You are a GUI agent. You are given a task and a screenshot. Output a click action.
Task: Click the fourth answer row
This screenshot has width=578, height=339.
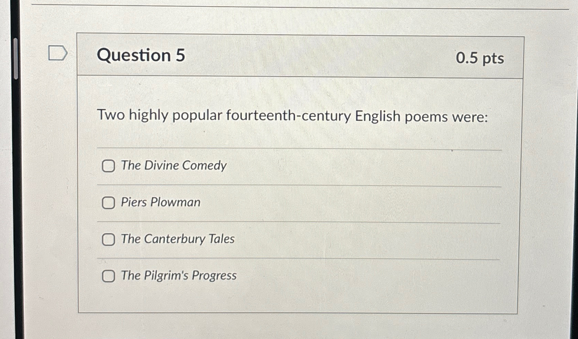299,276
